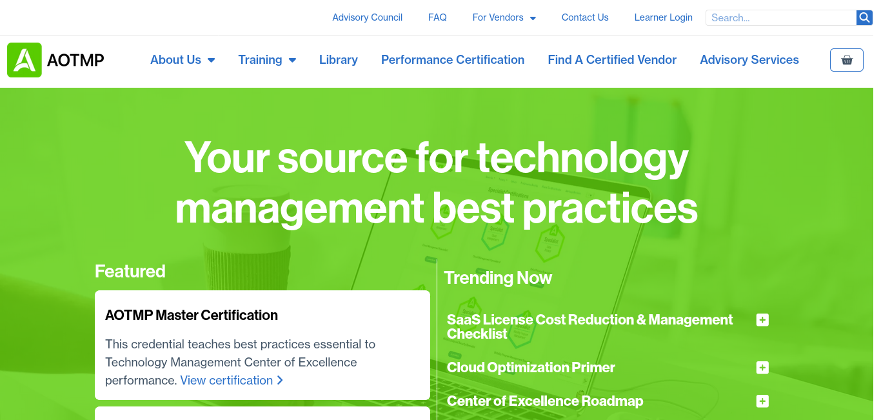Open Advisory Services menu item
The image size is (881, 420).
click(749, 60)
